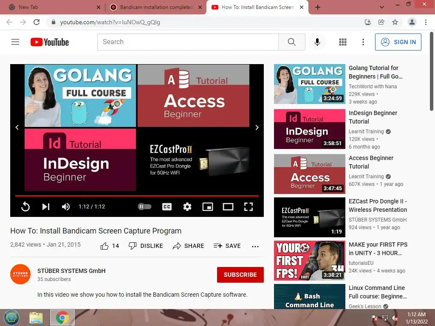Click the SIGN IN button
Viewport: 435px width, 326px height.
click(398, 42)
